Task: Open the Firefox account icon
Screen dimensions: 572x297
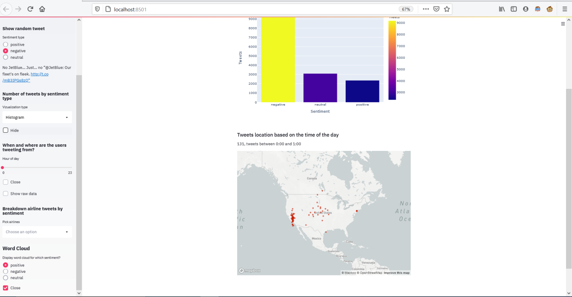Action: (525, 9)
